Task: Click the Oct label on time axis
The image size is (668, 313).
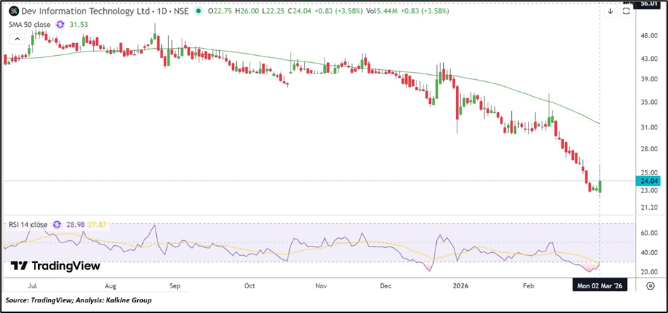Action: click(x=249, y=287)
